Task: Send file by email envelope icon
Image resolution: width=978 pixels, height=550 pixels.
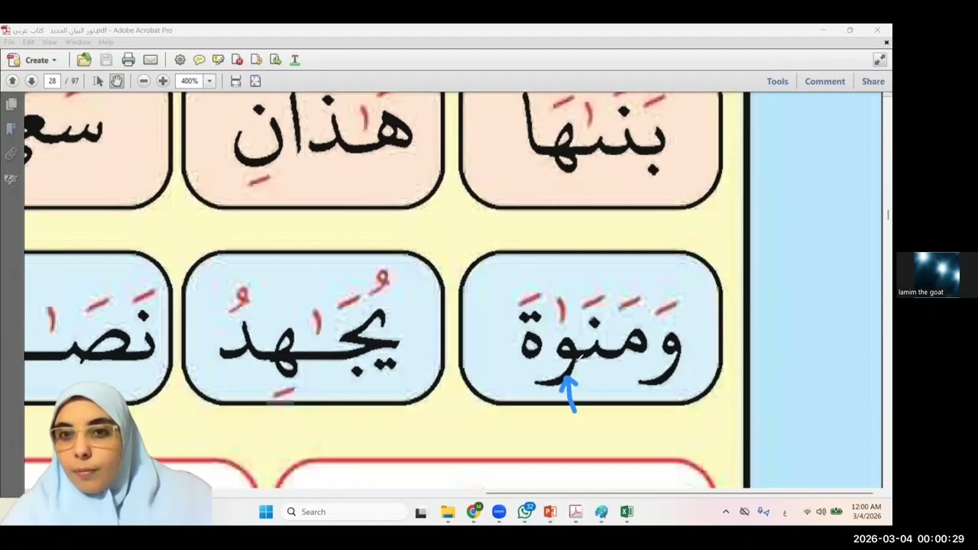Action: coord(151,60)
